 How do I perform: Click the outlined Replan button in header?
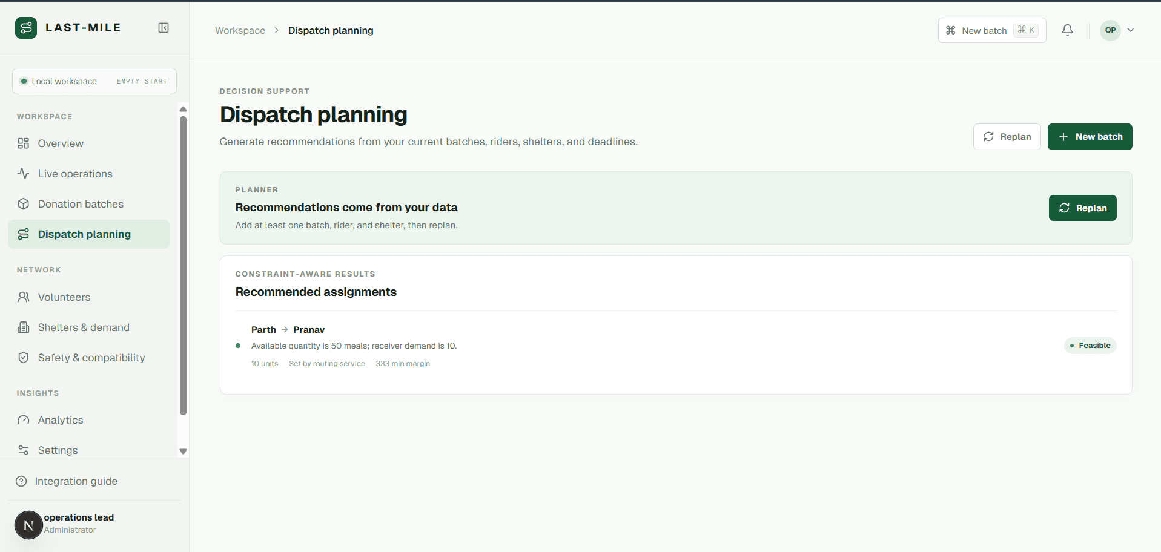(1007, 137)
